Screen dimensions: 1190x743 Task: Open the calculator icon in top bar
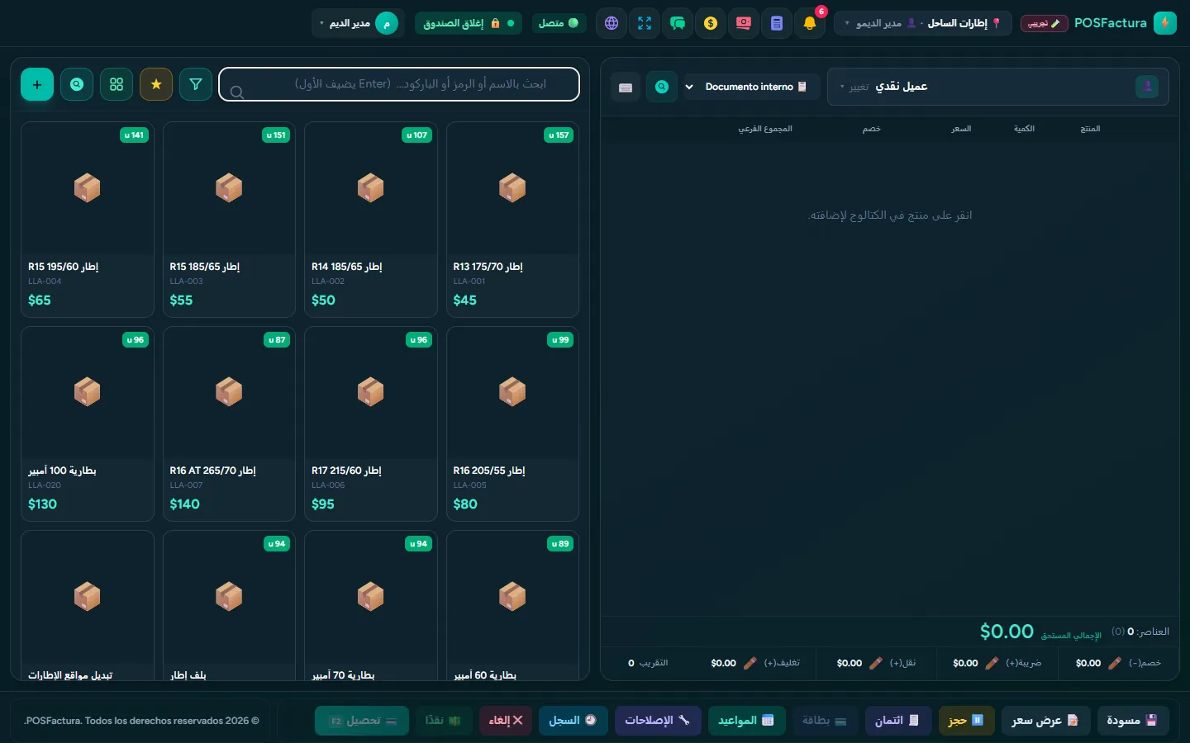tap(777, 23)
